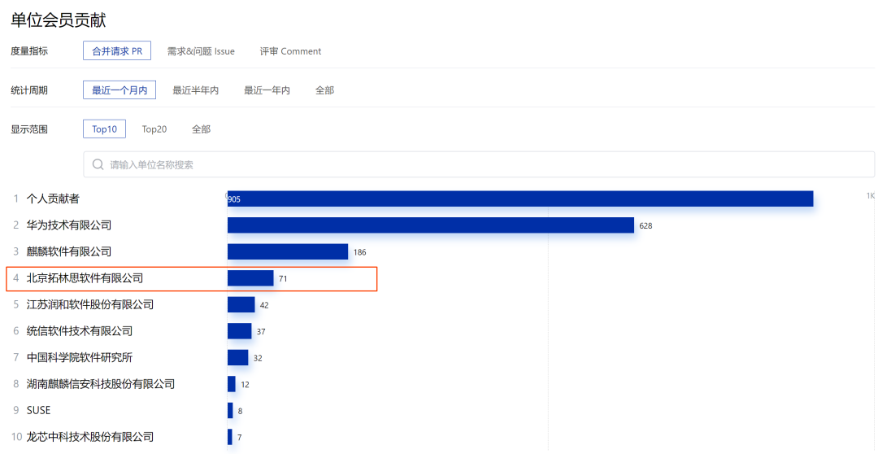
Task: Click the 186 value label
Action: [359, 252]
